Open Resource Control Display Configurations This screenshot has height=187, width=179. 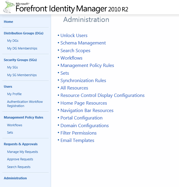[x=103, y=95]
